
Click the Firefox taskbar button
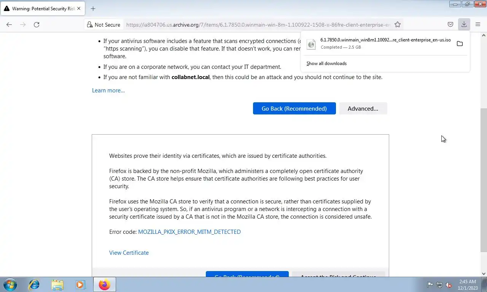coord(104,284)
